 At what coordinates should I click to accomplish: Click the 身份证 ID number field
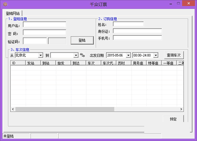click(137, 31)
